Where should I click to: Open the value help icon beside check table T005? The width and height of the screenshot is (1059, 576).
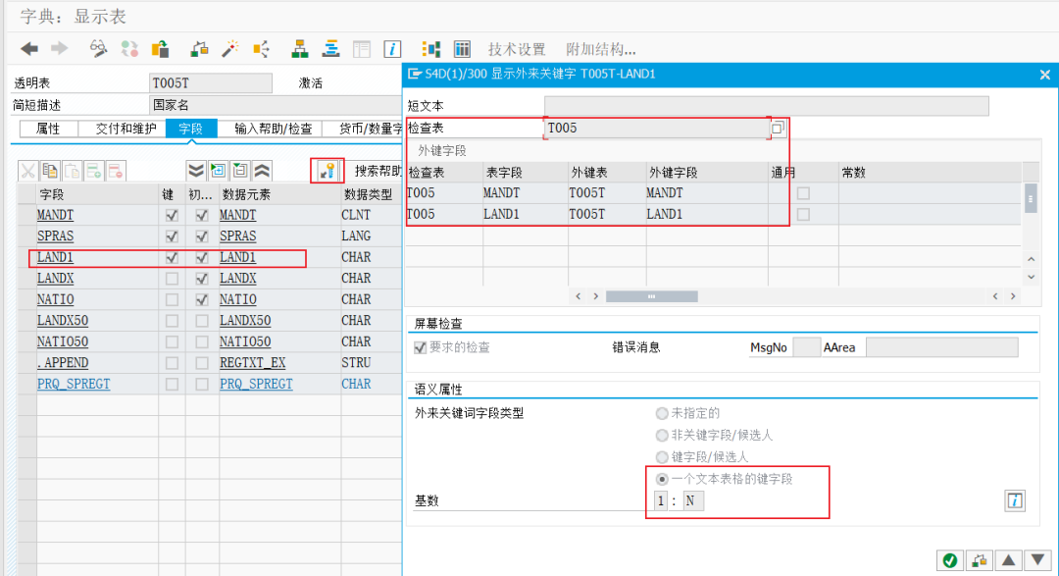coord(778,128)
